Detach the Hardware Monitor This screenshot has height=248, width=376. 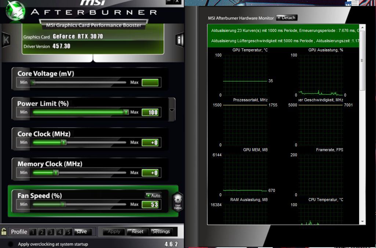(287, 18)
